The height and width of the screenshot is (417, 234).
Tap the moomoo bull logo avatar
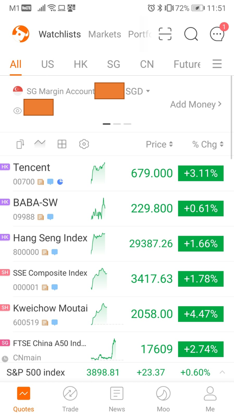point(21,34)
